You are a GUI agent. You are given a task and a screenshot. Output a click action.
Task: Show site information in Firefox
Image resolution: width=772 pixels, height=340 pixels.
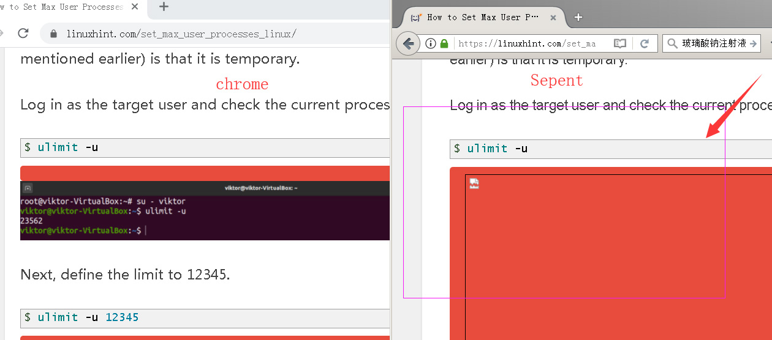(x=431, y=43)
